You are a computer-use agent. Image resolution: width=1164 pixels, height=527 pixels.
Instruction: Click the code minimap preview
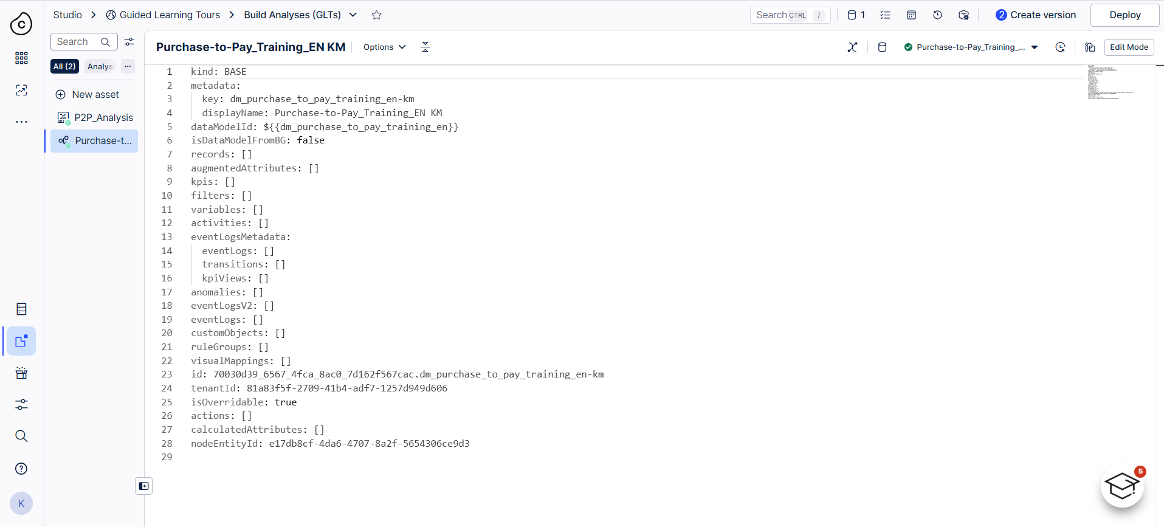[x=1109, y=82]
